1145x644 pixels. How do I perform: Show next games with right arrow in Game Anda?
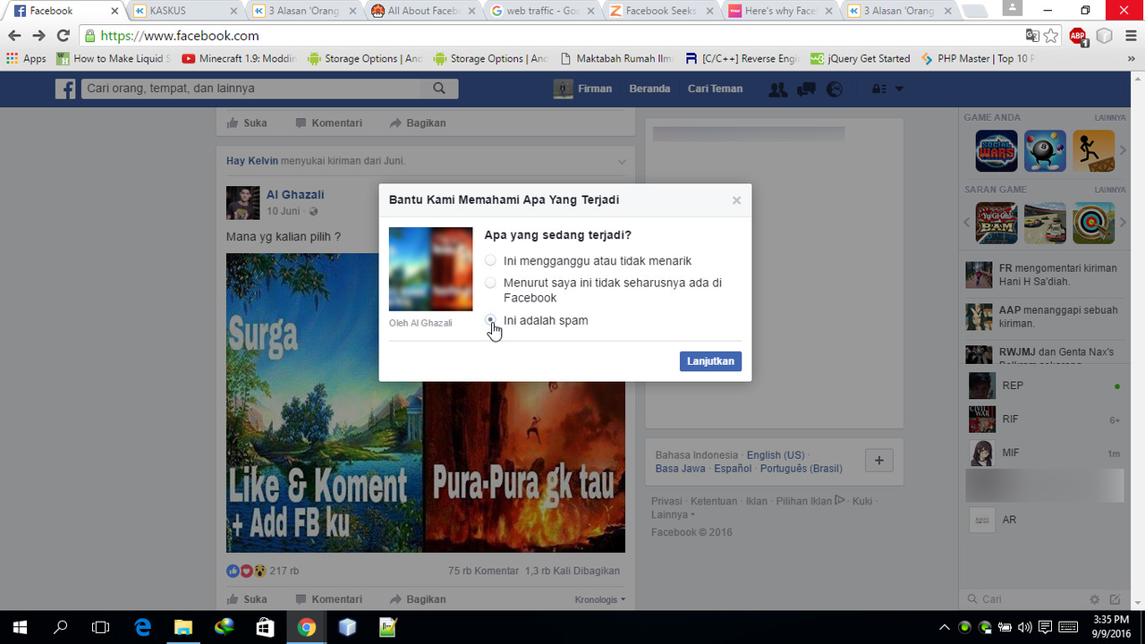click(x=1123, y=150)
